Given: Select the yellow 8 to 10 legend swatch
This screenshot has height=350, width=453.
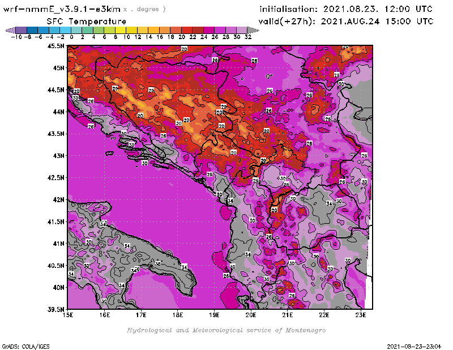Looking at the screenshot, I should 121,30.
